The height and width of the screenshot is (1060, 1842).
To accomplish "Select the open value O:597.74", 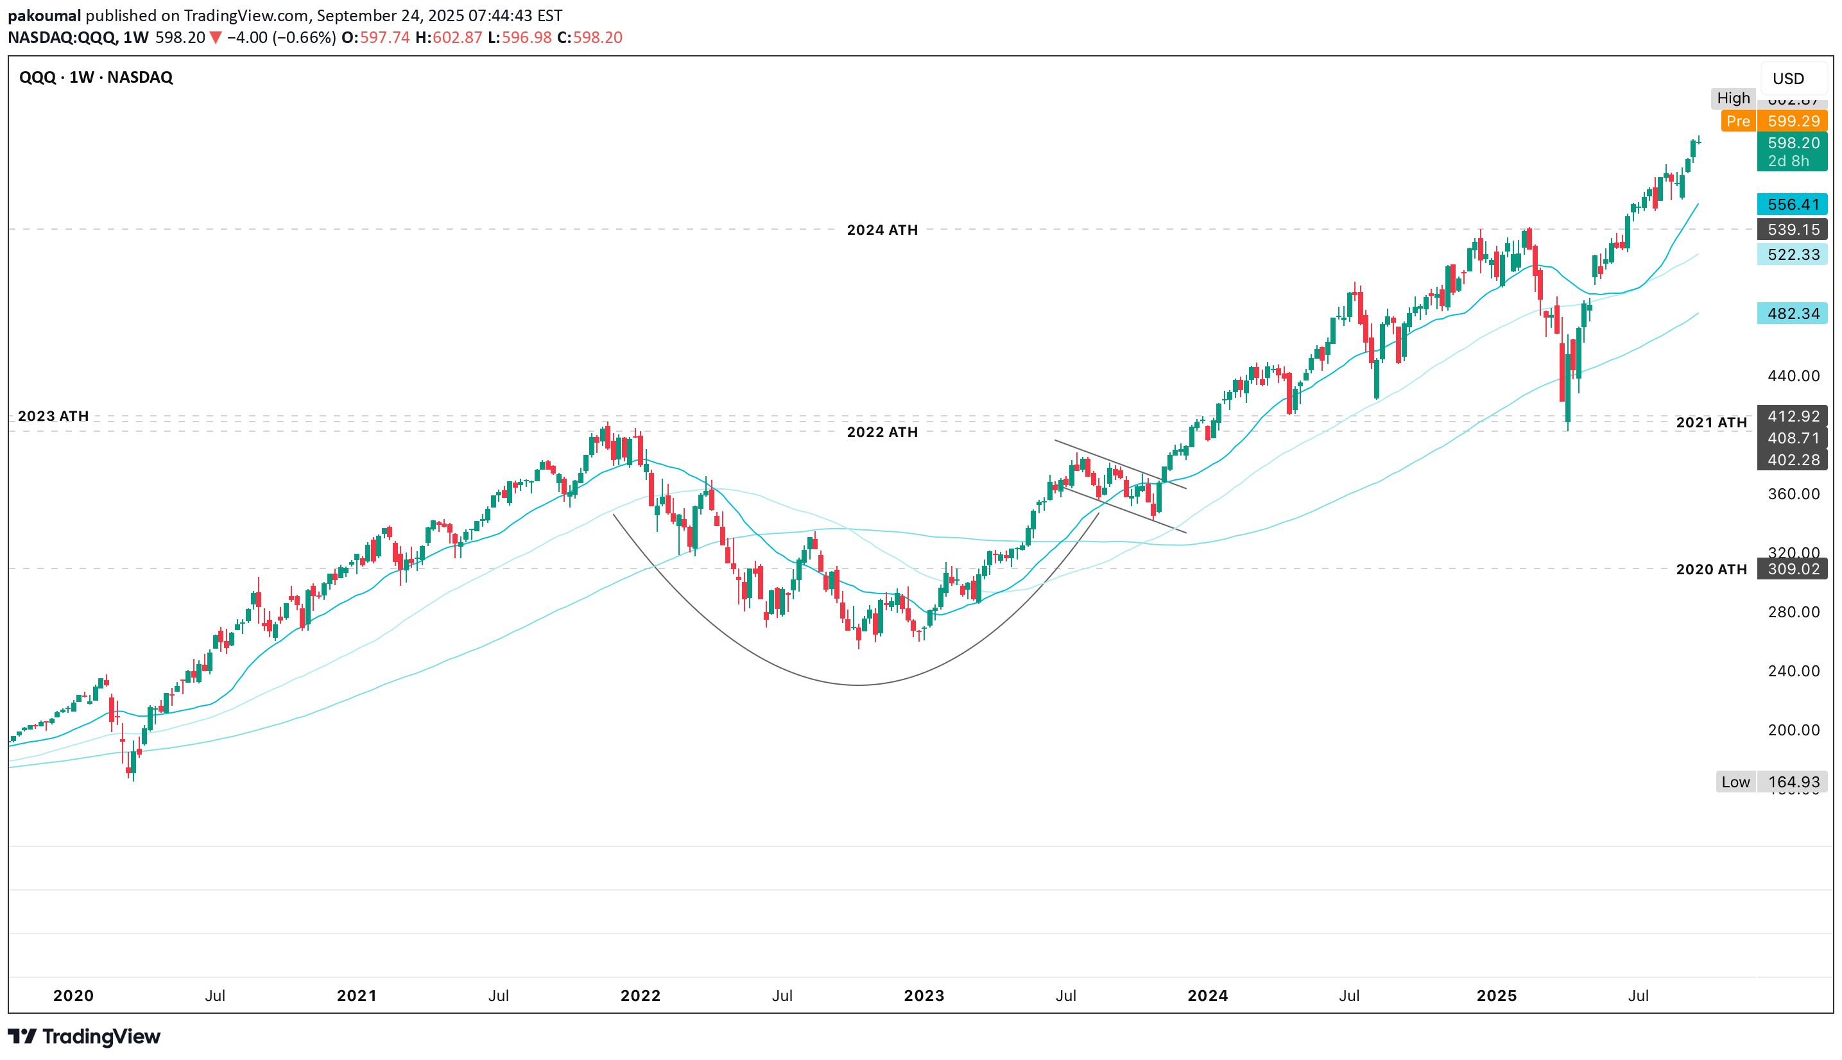I will (375, 38).
